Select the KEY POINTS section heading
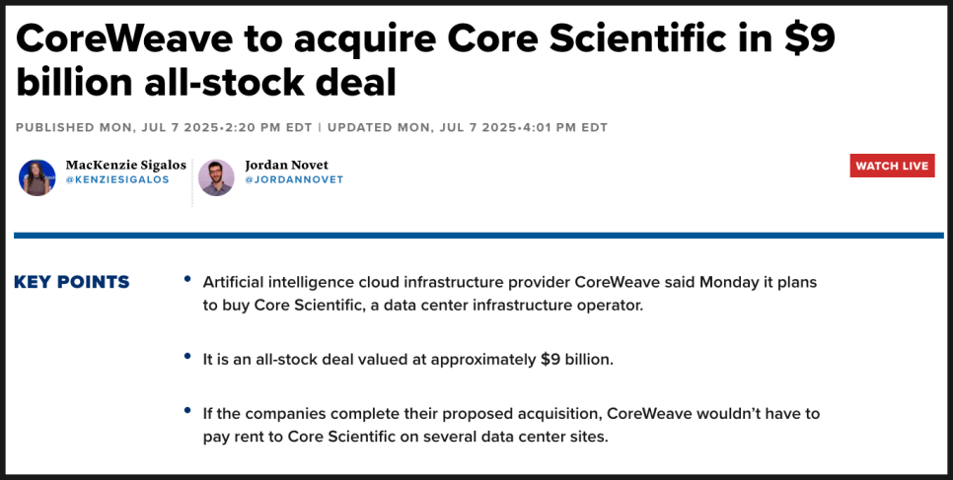 (x=72, y=282)
